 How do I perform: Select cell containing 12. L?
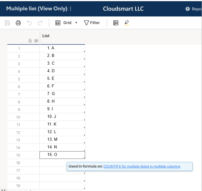point(62,132)
